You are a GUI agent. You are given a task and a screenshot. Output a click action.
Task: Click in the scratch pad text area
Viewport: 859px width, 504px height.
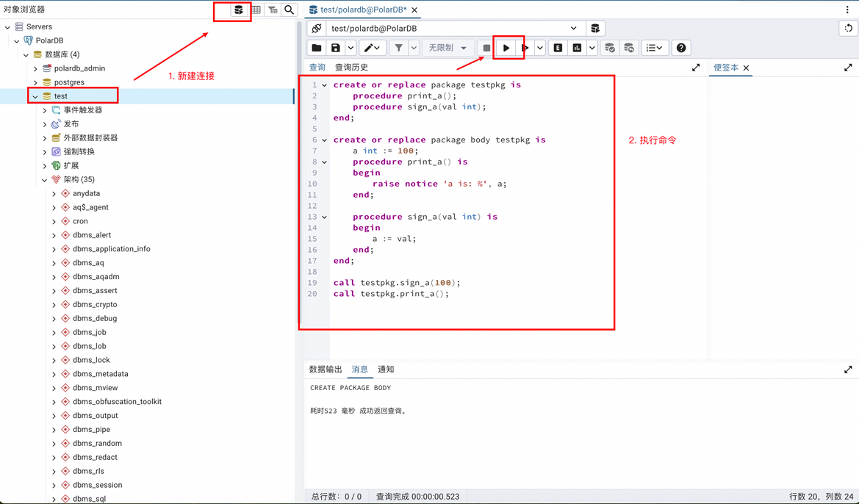[783, 217]
